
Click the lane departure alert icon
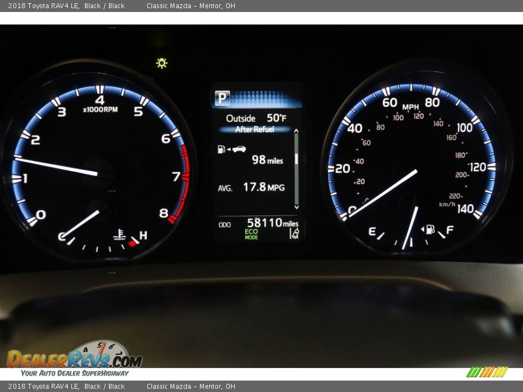coord(294,234)
